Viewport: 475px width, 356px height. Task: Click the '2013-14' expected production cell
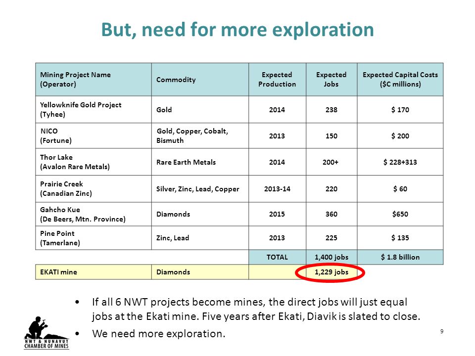[x=277, y=188]
